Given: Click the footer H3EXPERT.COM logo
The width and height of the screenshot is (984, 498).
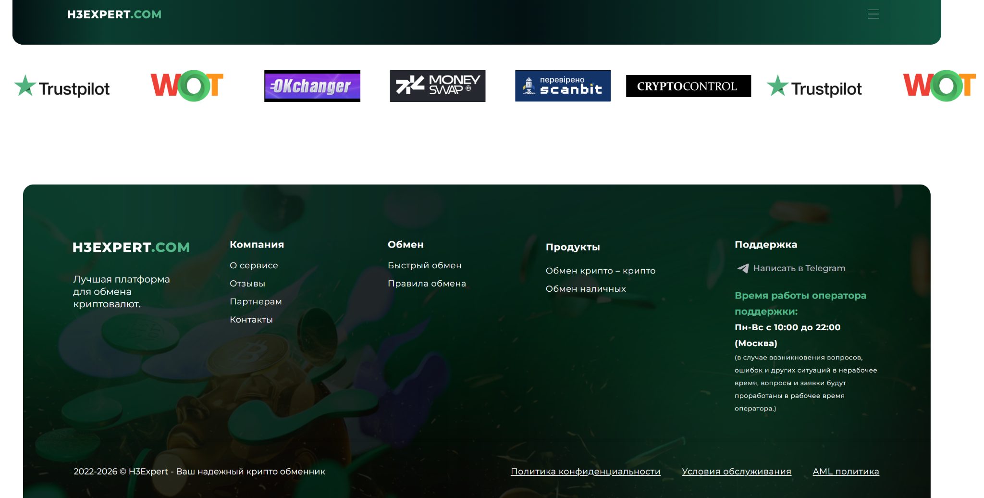Looking at the screenshot, I should click(x=131, y=247).
